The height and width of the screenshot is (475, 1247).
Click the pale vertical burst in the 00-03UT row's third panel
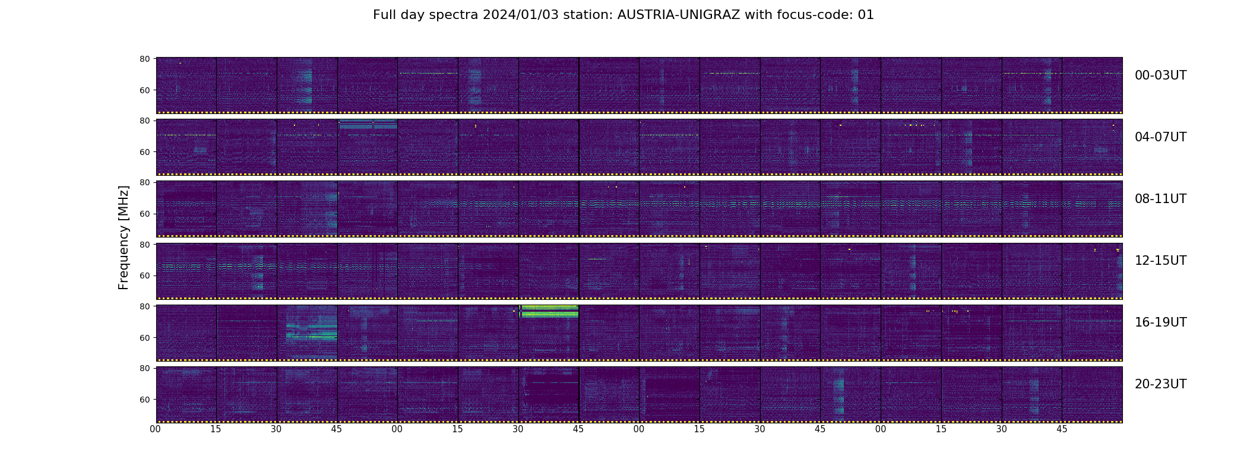click(305, 86)
